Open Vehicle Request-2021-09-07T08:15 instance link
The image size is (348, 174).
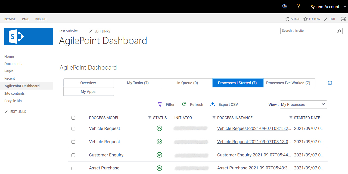pyautogui.click(x=254, y=129)
